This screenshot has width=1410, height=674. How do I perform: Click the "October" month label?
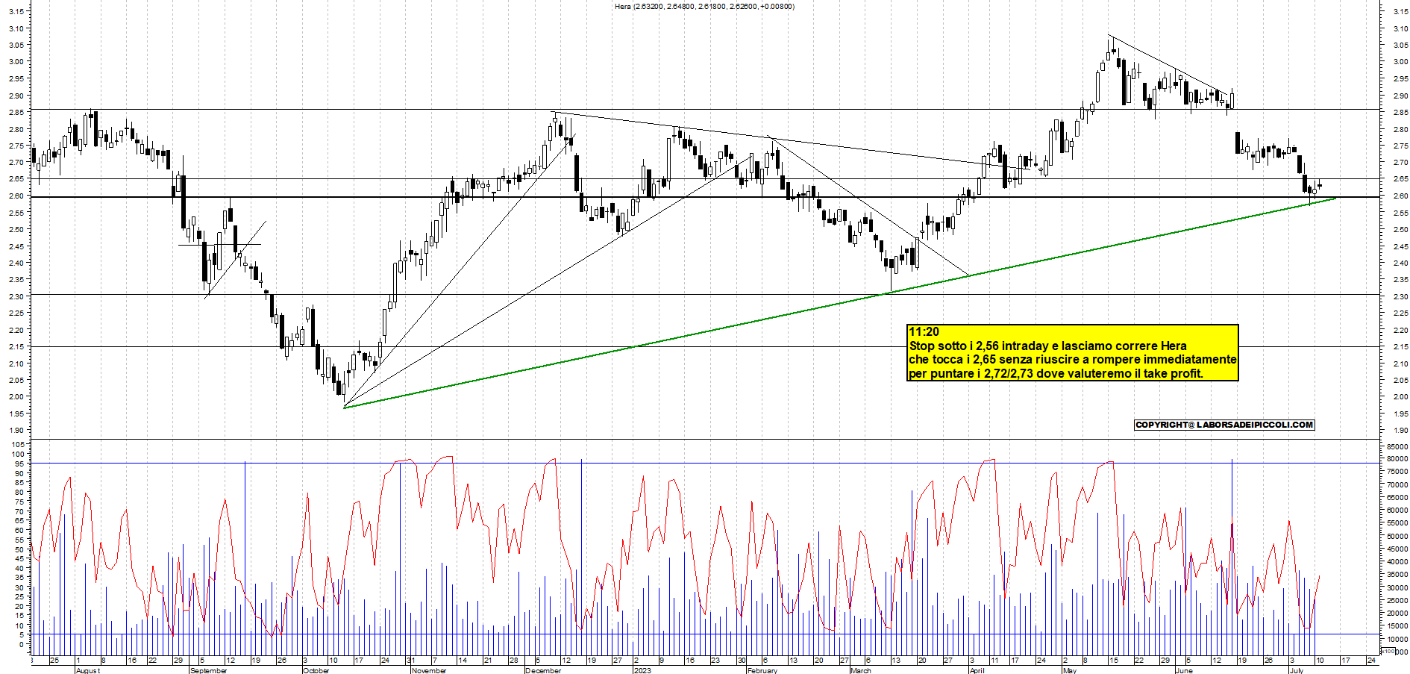tap(316, 670)
